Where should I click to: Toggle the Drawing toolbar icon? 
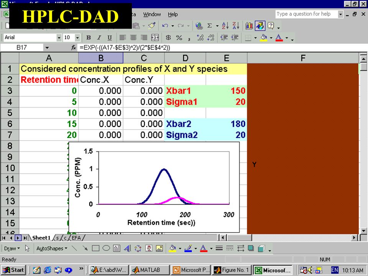pos(260,26)
